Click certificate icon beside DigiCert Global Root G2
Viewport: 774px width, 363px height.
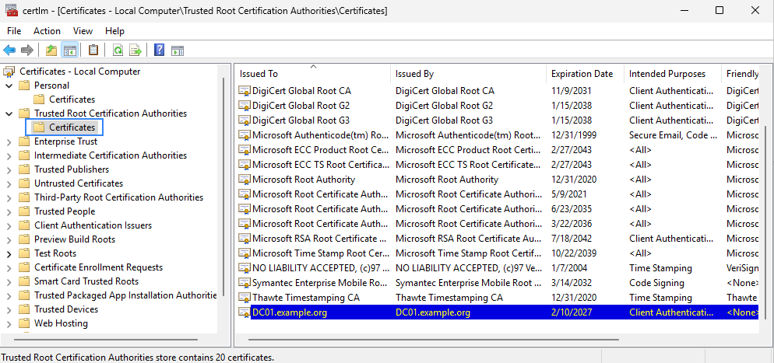coord(245,106)
